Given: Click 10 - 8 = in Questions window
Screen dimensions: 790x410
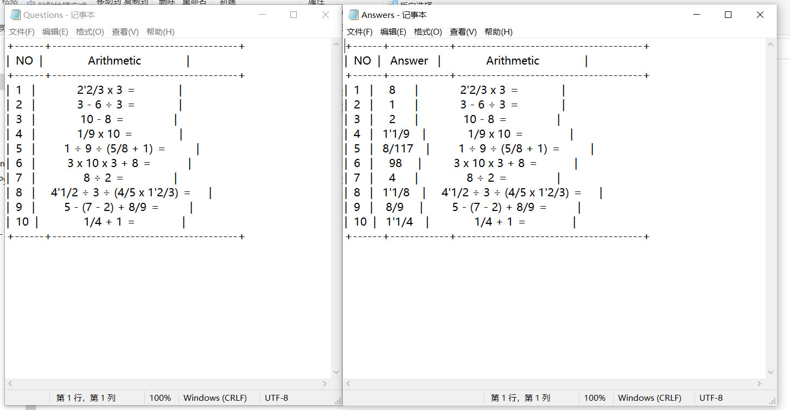Looking at the screenshot, I should 102,119.
